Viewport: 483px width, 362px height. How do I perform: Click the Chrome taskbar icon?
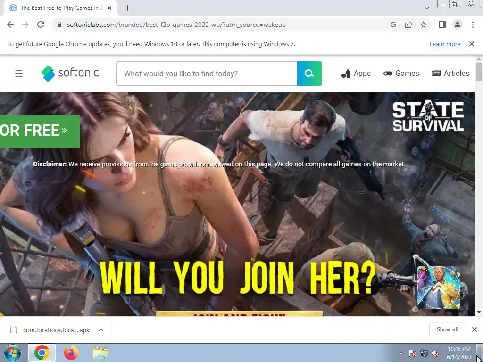[42, 353]
